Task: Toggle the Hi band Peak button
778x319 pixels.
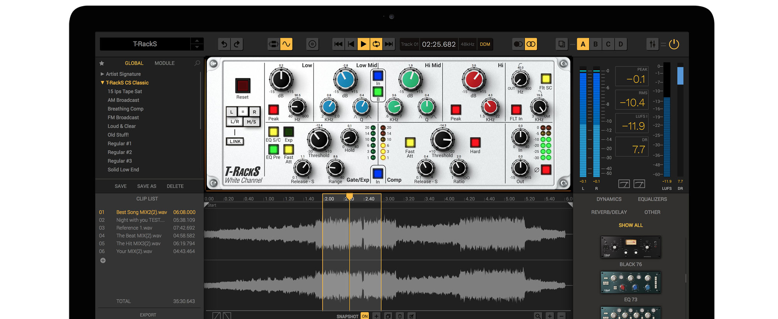Action: 456,110
